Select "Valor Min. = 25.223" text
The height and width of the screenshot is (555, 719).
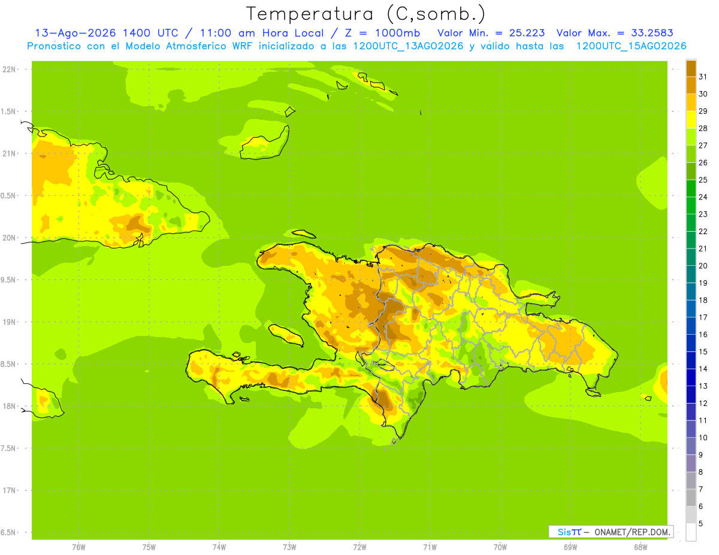pyautogui.click(x=491, y=33)
